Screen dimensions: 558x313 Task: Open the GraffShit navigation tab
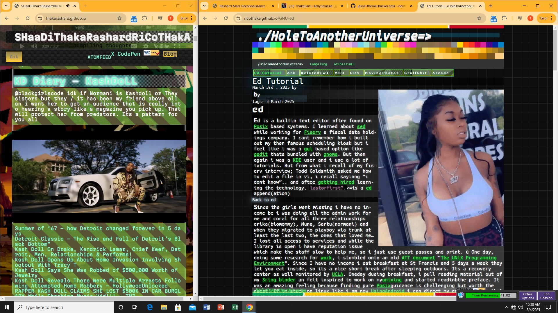[417, 73]
